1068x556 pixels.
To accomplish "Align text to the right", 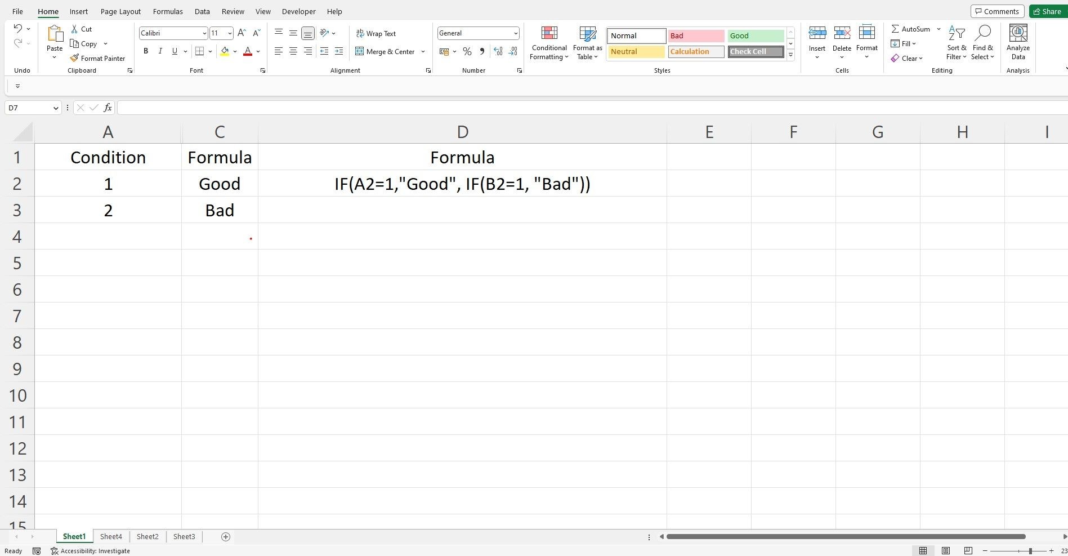I will [308, 51].
